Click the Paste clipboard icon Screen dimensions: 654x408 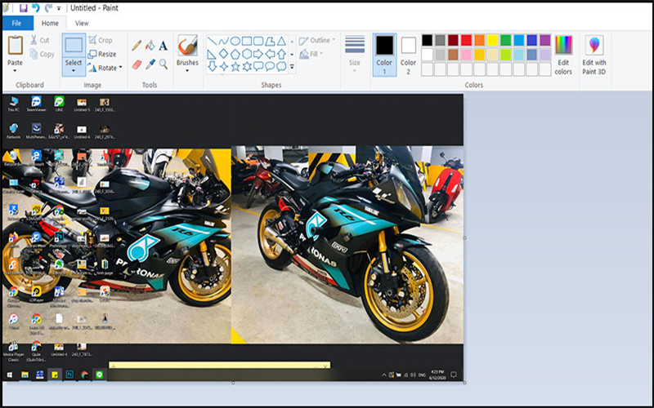click(x=16, y=45)
